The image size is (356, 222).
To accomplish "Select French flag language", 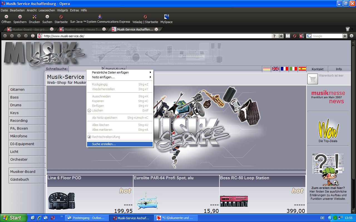I will tap(285, 69).
